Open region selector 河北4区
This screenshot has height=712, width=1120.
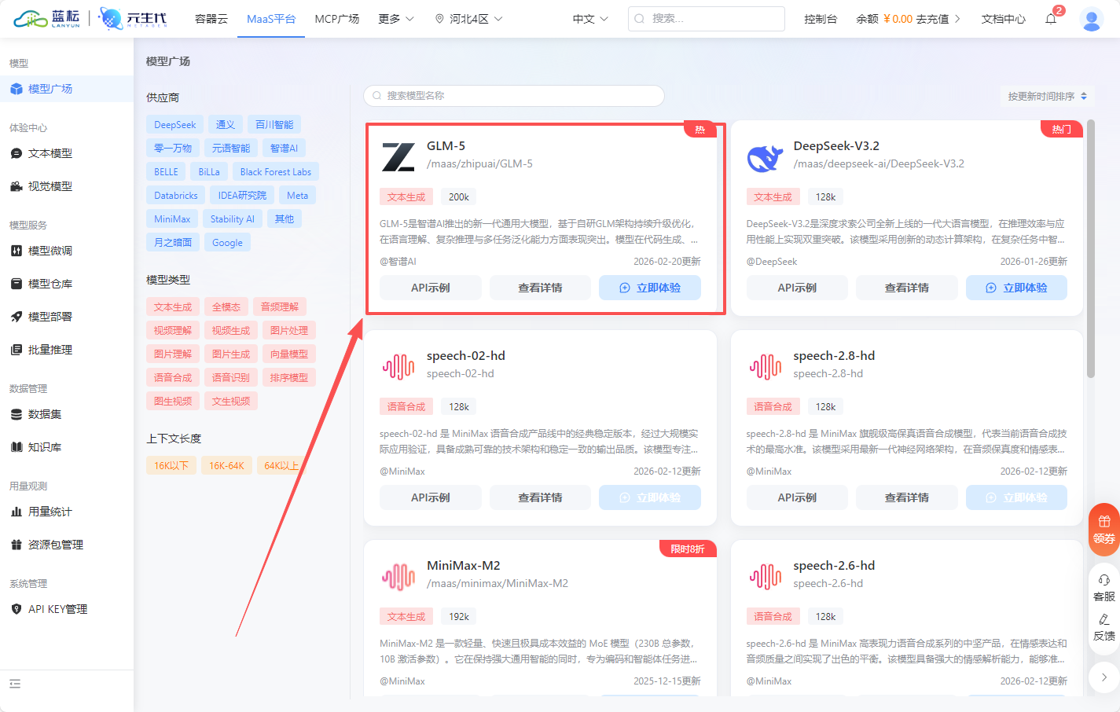pos(468,19)
